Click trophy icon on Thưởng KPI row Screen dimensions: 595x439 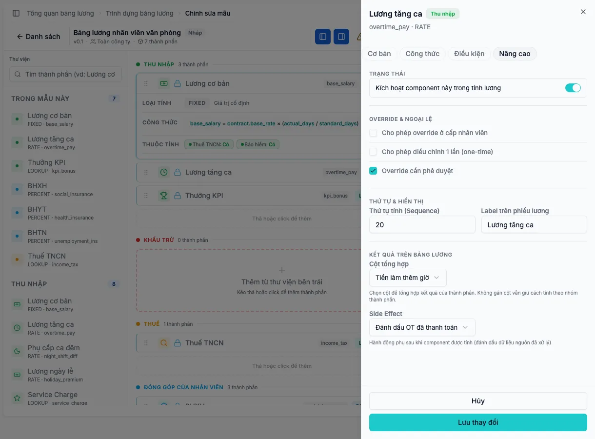[164, 196]
